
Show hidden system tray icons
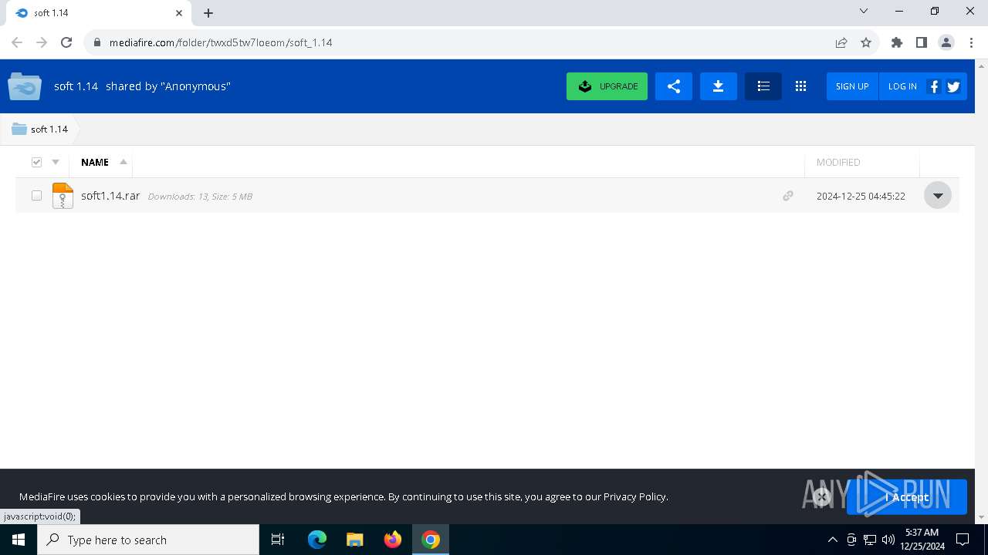pyautogui.click(x=832, y=540)
